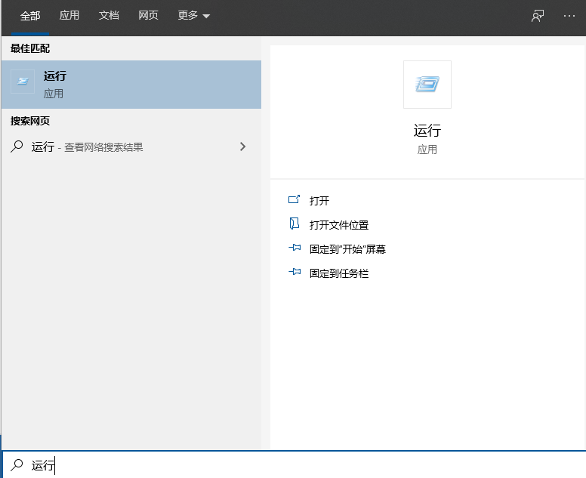The height and width of the screenshot is (478, 586).
Task: Choose the 打开文件位置 text option
Action: click(x=339, y=225)
